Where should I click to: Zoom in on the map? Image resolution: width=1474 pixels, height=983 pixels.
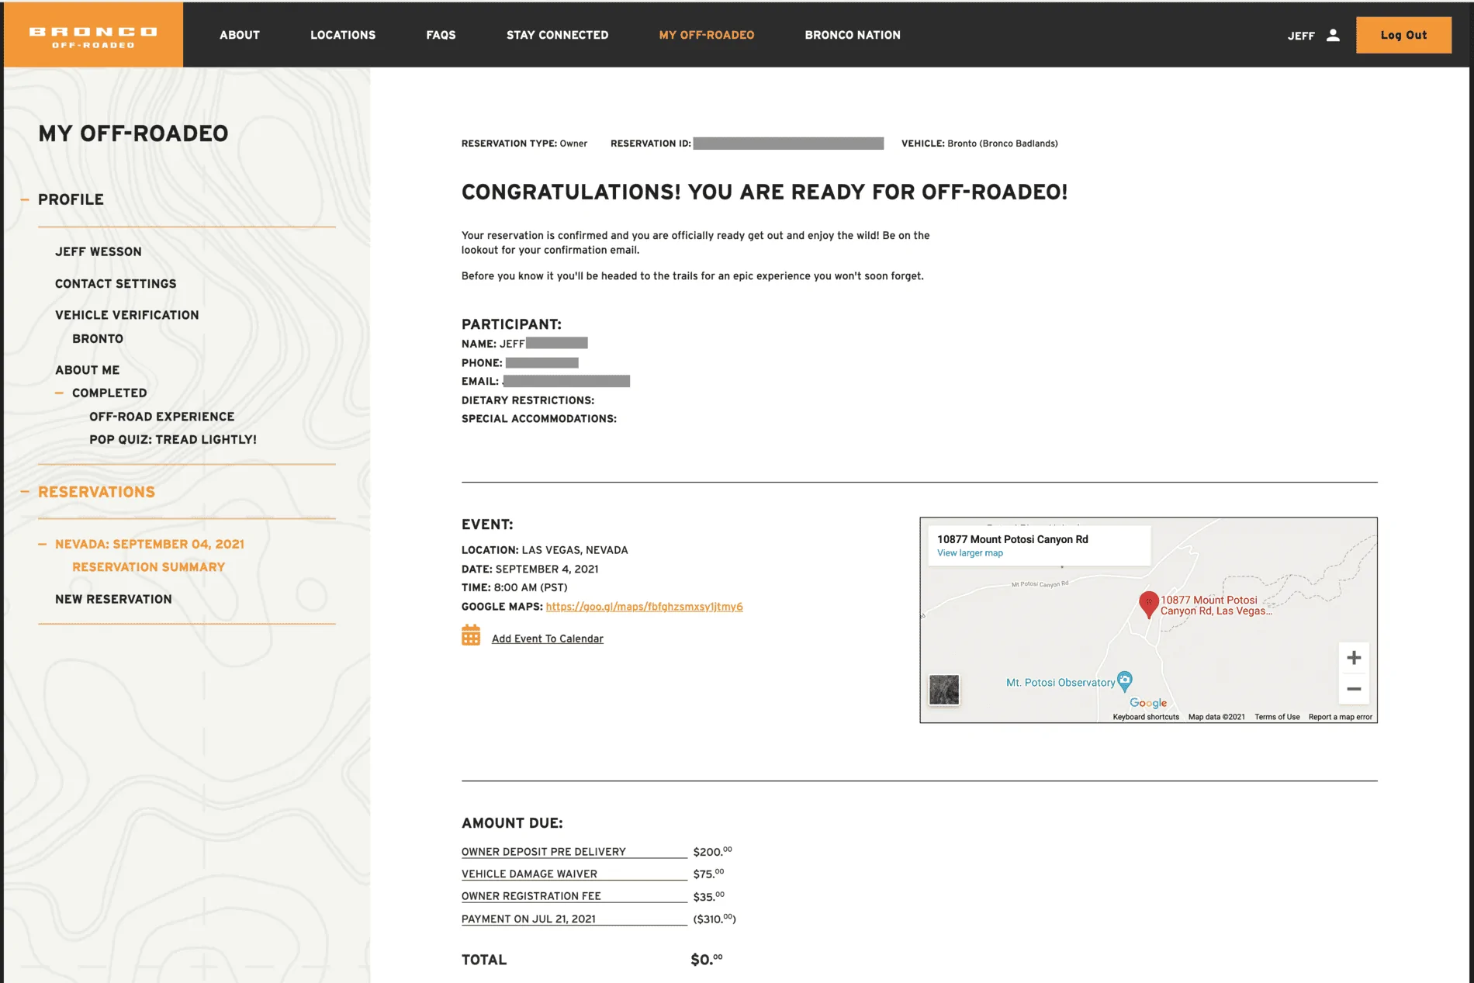click(x=1354, y=658)
